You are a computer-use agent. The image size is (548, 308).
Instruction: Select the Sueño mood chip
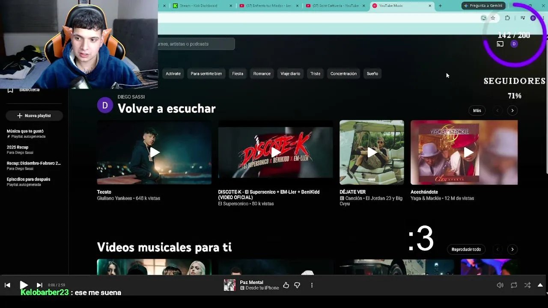pos(372,74)
